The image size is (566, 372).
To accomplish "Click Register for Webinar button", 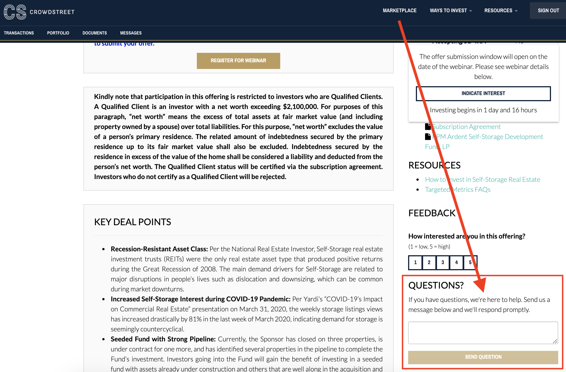I will pyautogui.click(x=238, y=61).
